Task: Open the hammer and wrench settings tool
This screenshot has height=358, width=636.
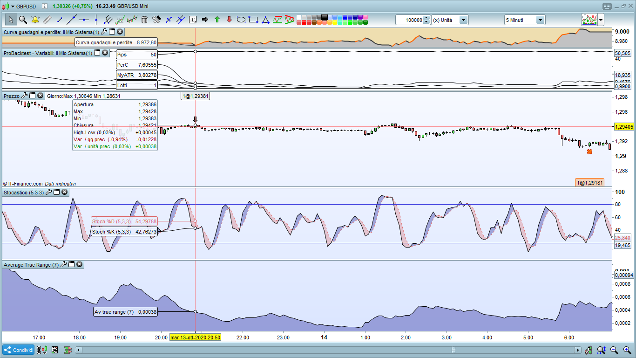Action: click(x=156, y=20)
